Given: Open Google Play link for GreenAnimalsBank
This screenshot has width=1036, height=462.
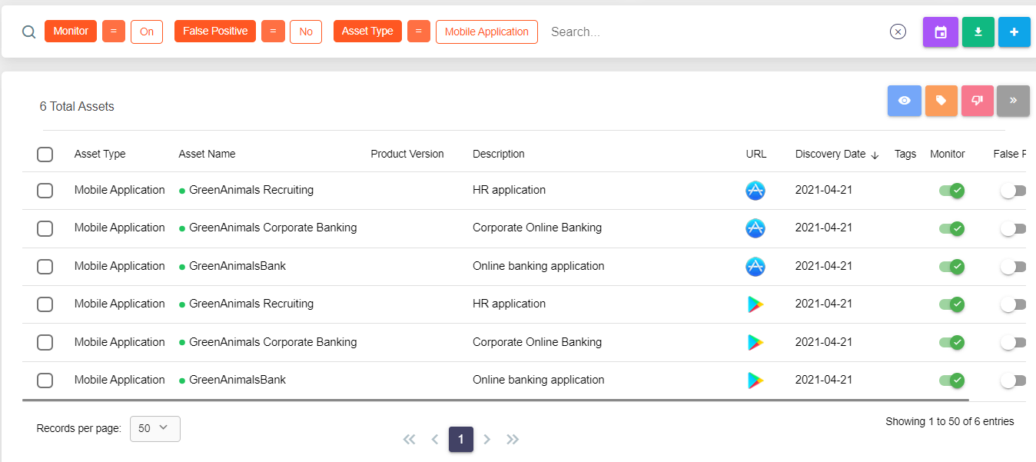Looking at the screenshot, I should [755, 381].
